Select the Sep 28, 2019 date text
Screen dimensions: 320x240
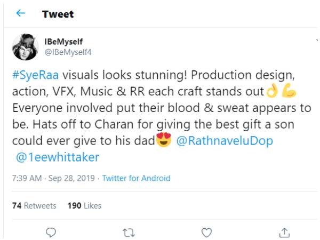point(71,178)
